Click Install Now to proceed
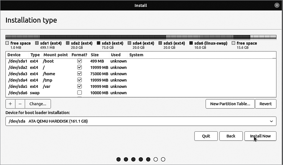Screen dimensions: 283x165 coord(260,136)
